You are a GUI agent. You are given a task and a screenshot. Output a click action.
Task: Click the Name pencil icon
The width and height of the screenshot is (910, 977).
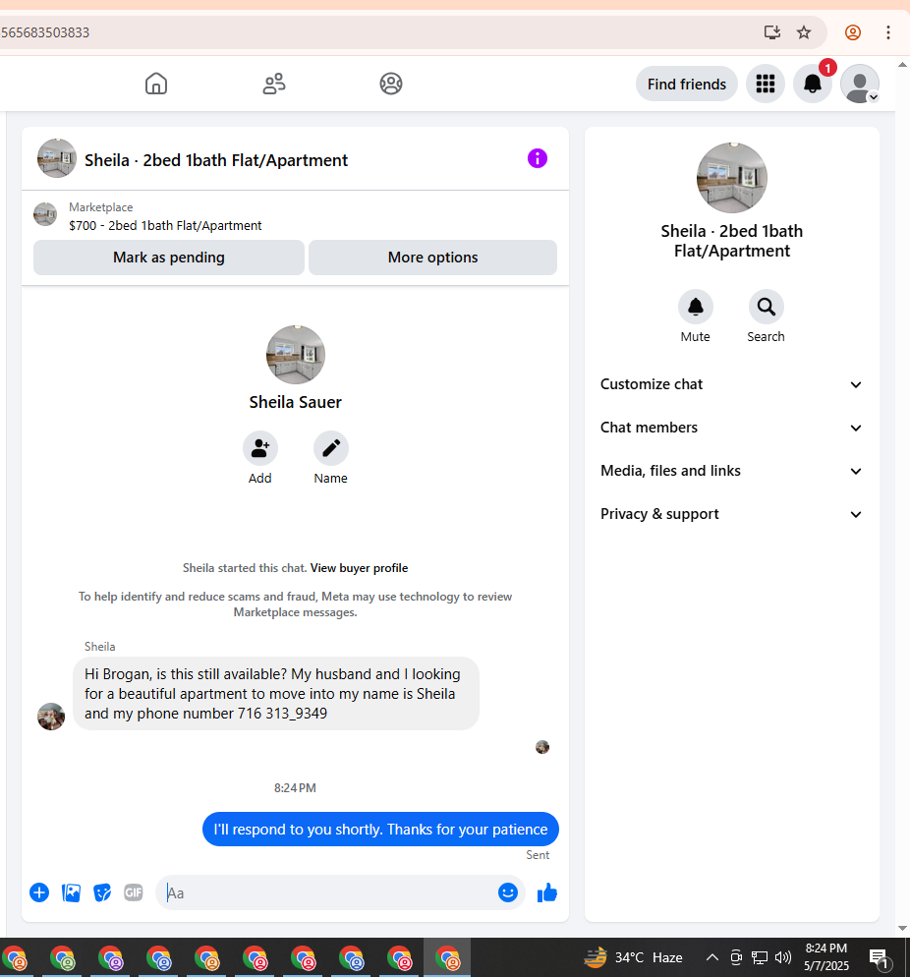tap(331, 448)
